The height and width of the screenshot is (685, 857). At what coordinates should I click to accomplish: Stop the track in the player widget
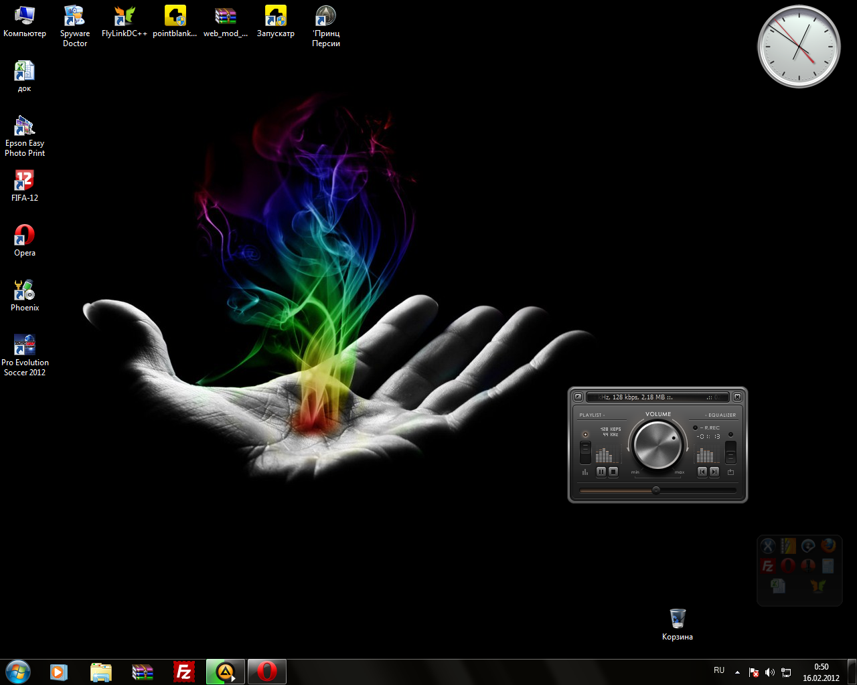pos(613,472)
